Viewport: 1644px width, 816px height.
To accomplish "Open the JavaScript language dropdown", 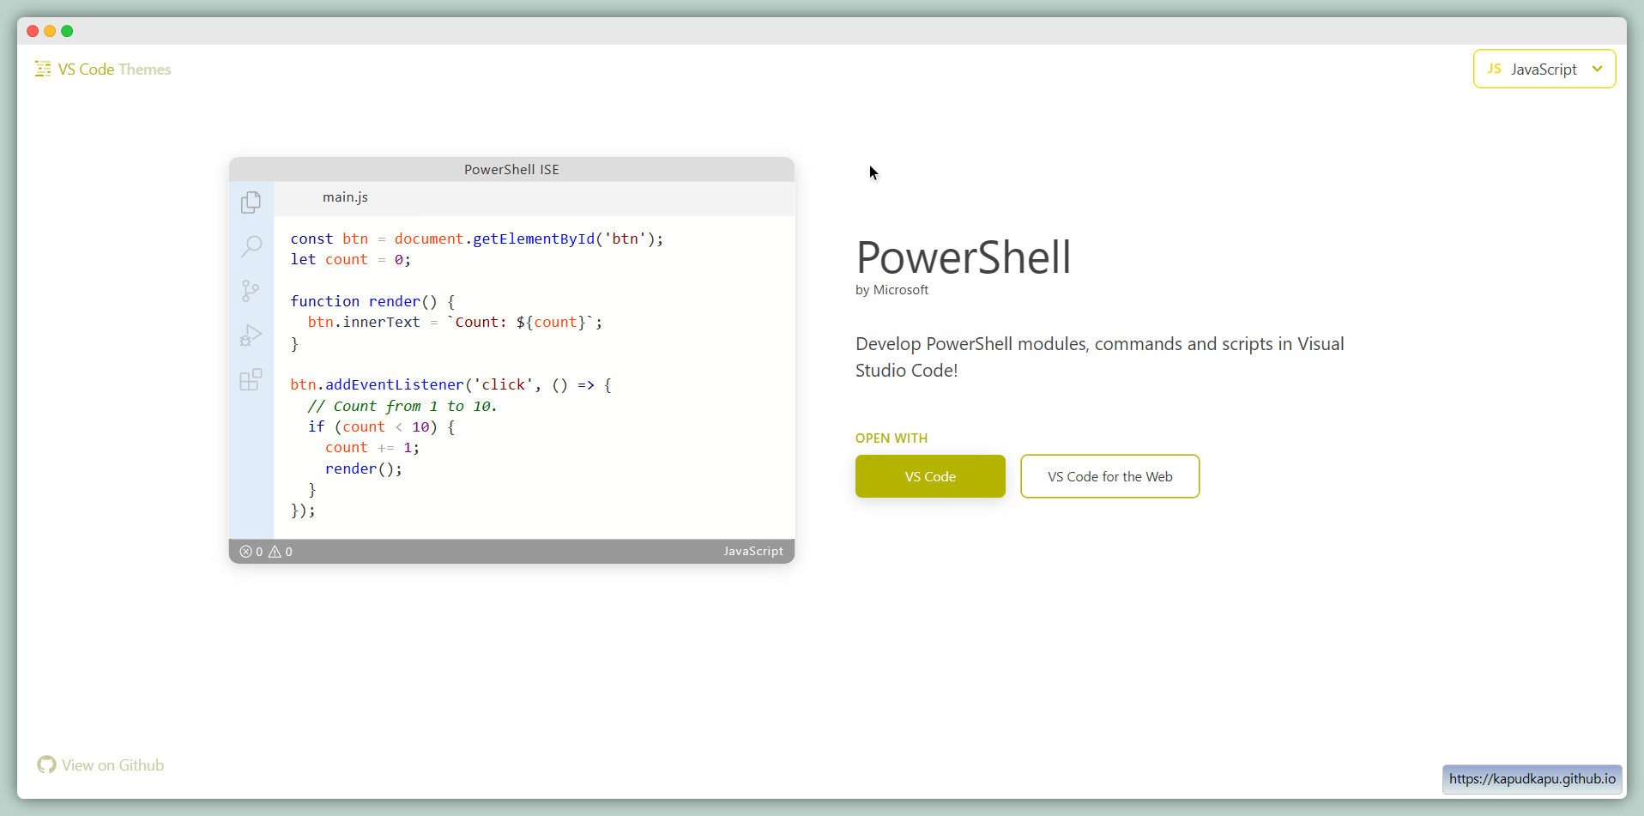I will tap(1543, 69).
